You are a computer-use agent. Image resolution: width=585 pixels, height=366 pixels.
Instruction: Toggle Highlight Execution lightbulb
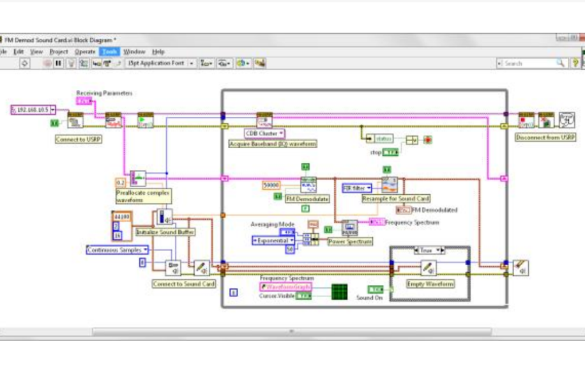click(x=71, y=63)
